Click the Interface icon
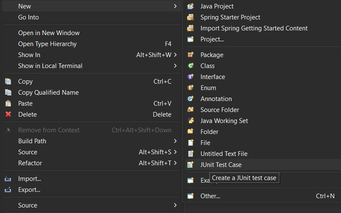Image resolution: width=341 pixels, height=213 pixels. 190,77
